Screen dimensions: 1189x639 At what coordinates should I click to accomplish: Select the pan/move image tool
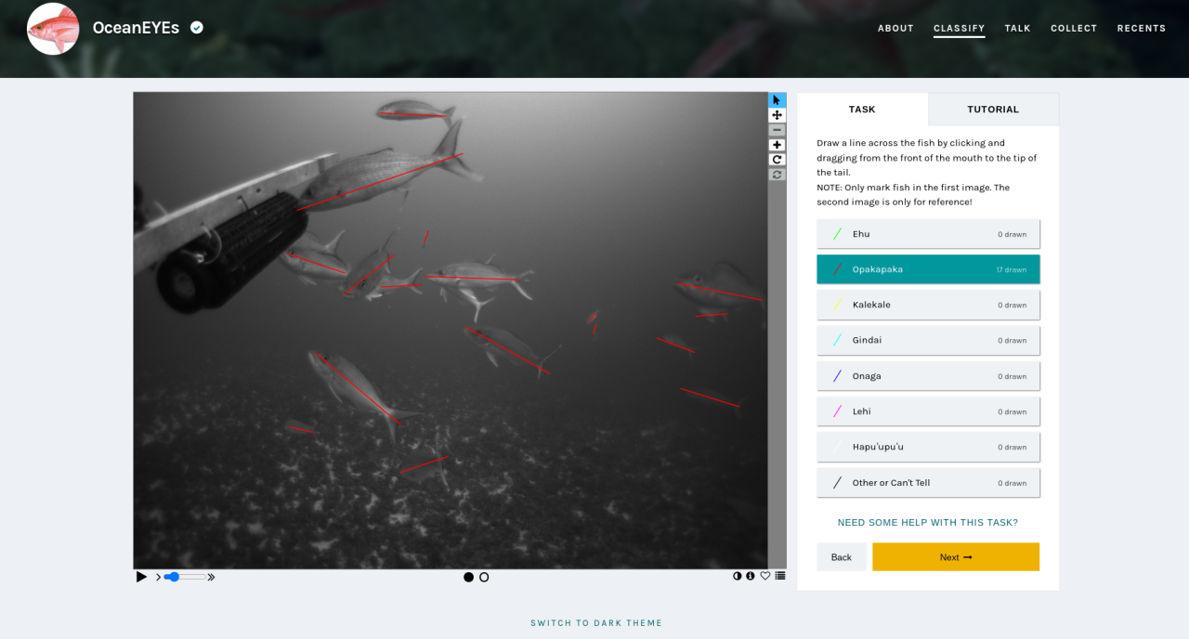tap(777, 115)
